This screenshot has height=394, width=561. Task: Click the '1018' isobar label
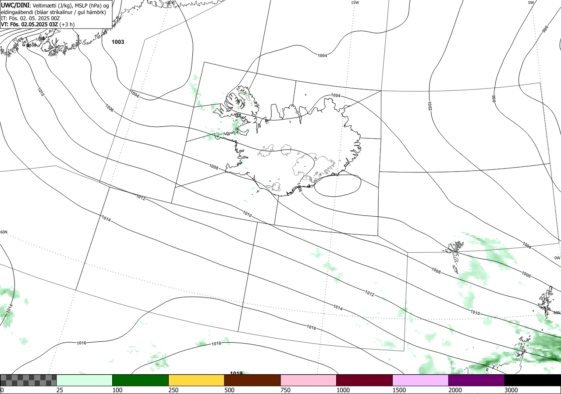click(x=217, y=344)
